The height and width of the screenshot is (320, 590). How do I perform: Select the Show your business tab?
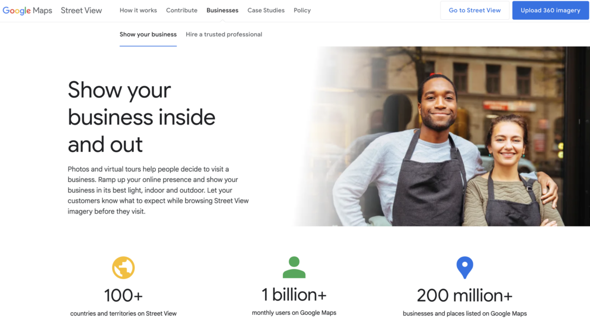148,35
